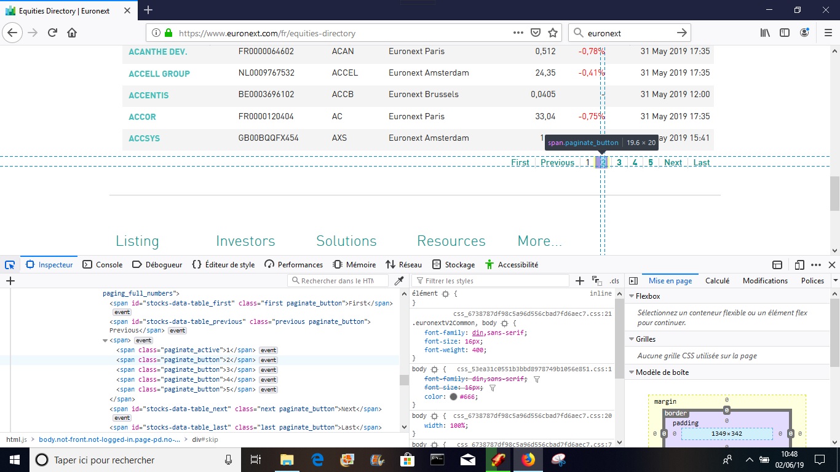Open the Polices side tab
Viewport: 840px width, 472px height.
click(x=812, y=281)
